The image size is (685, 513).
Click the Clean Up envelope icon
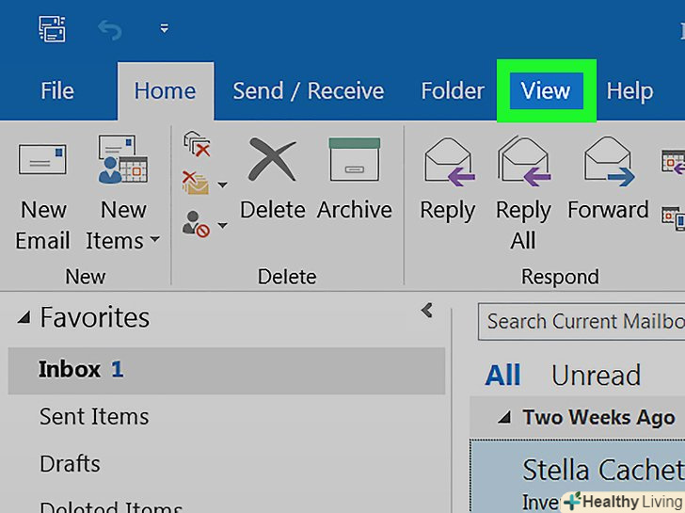pyautogui.click(x=196, y=184)
